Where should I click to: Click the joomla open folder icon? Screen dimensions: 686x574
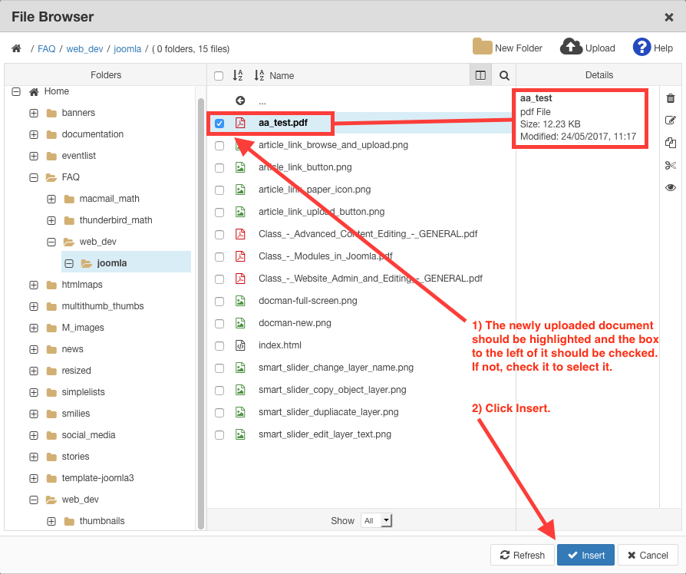(x=86, y=263)
